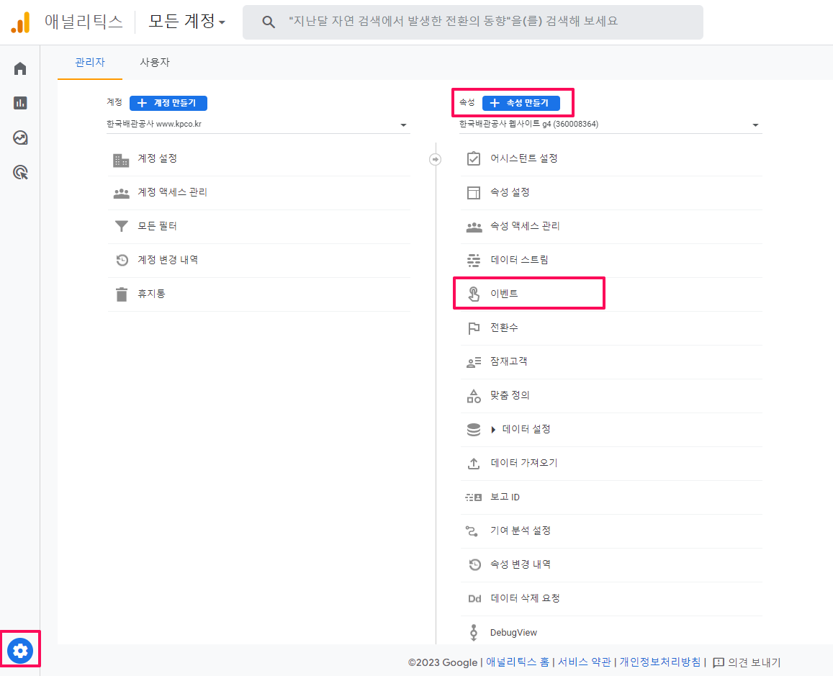Open the Reports bar chart icon
This screenshot has height=676, width=833.
(x=20, y=103)
